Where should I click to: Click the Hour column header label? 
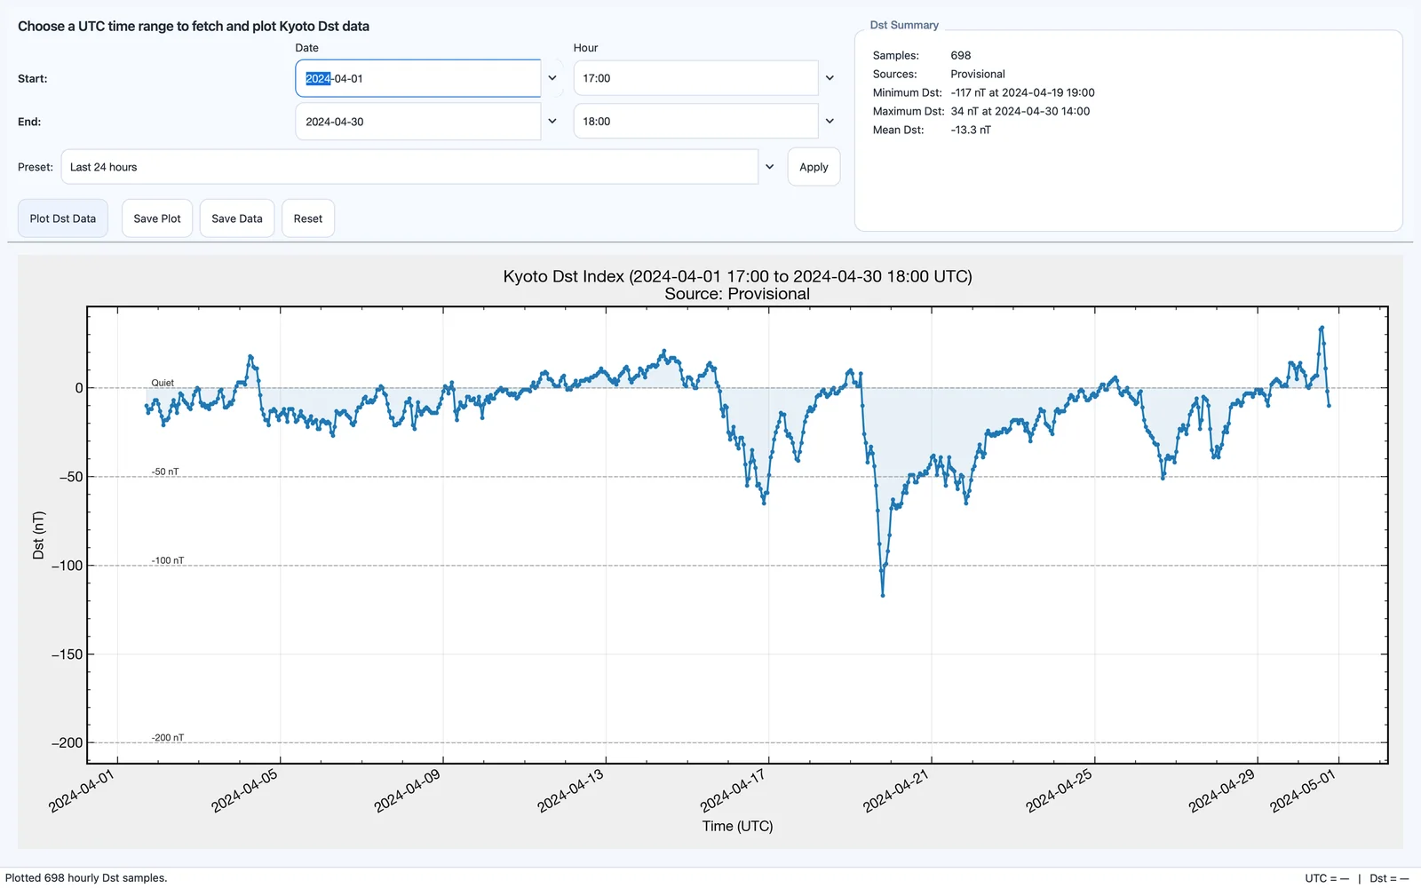click(585, 48)
